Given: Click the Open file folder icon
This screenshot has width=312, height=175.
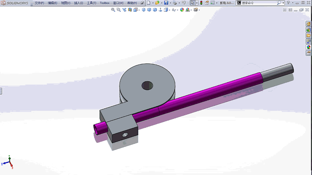Looking at the screenshot, I should pos(157,3).
